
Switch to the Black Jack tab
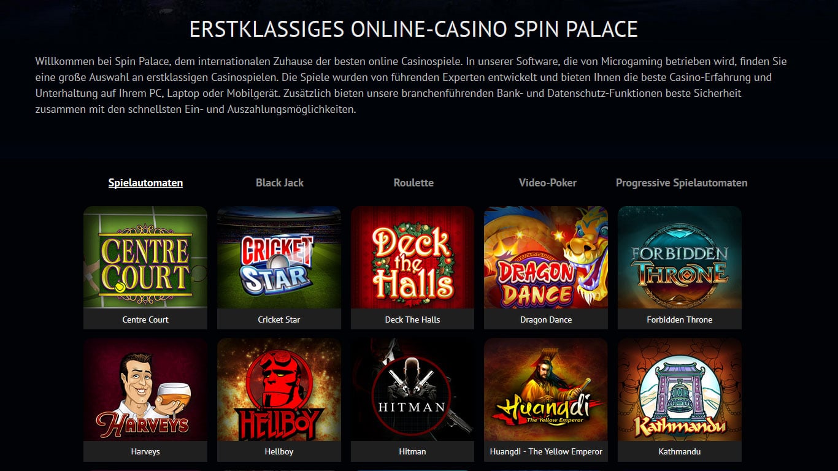coord(280,183)
